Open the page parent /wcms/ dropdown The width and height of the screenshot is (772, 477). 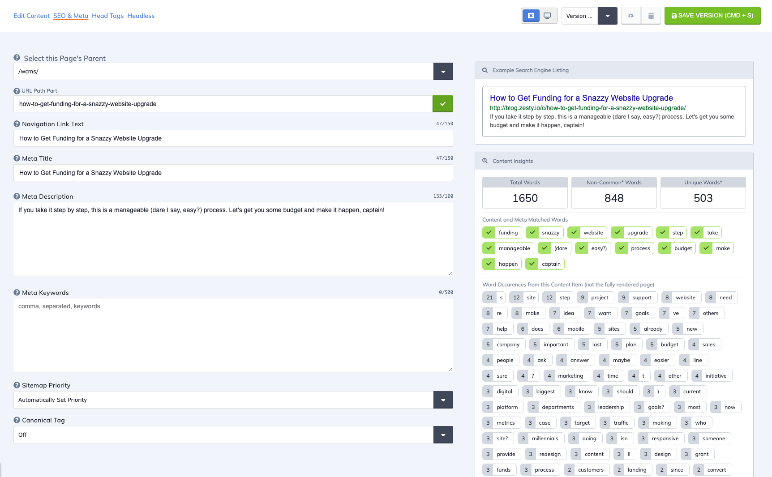coord(442,71)
